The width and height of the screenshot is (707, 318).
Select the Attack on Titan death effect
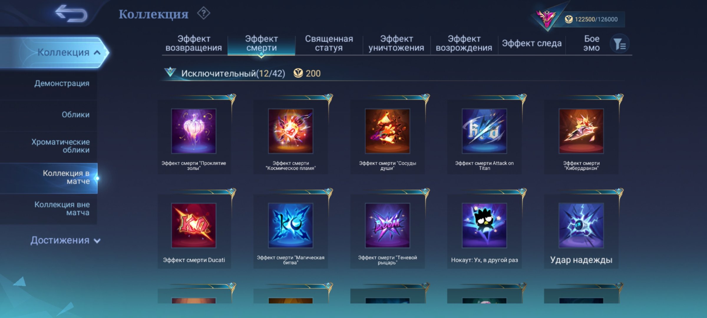coord(484,131)
